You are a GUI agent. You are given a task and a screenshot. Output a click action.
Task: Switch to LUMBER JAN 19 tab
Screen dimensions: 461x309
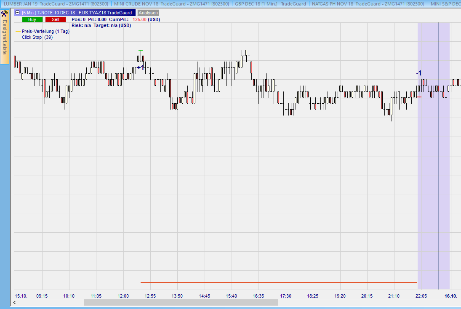click(56, 4)
